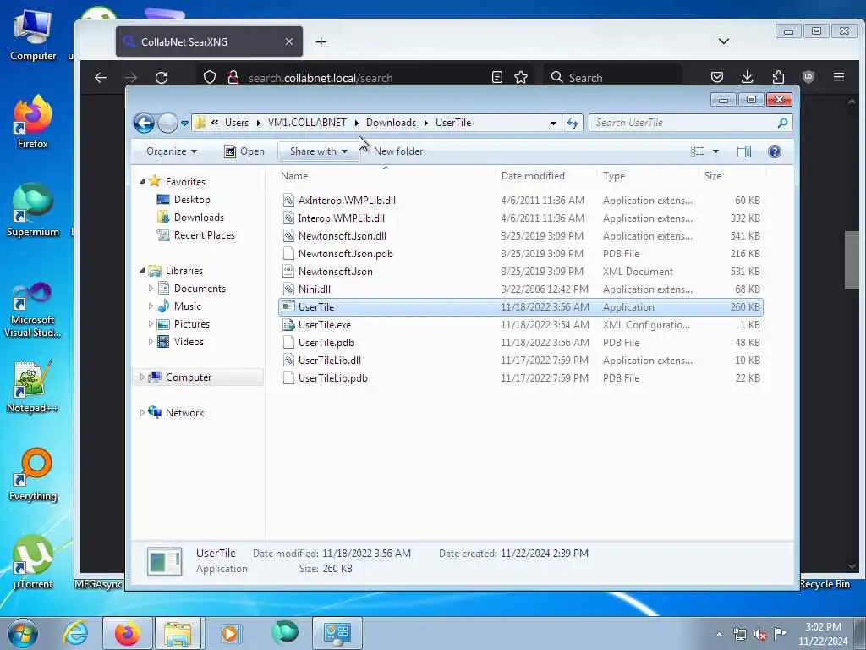866x650 pixels.
Task: Select UserTile.exe configuration file
Action: tap(521, 325)
